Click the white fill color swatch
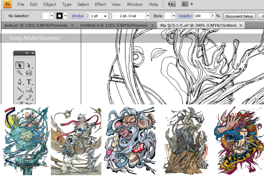264x178 pixels. click(x=46, y=16)
